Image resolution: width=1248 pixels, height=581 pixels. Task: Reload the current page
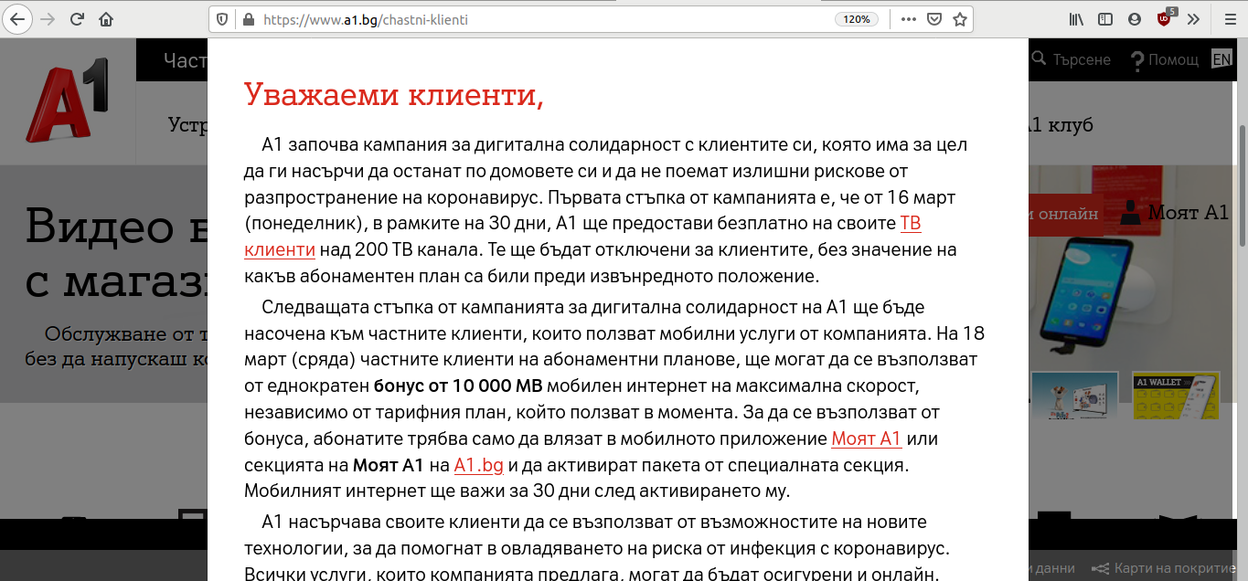click(78, 19)
